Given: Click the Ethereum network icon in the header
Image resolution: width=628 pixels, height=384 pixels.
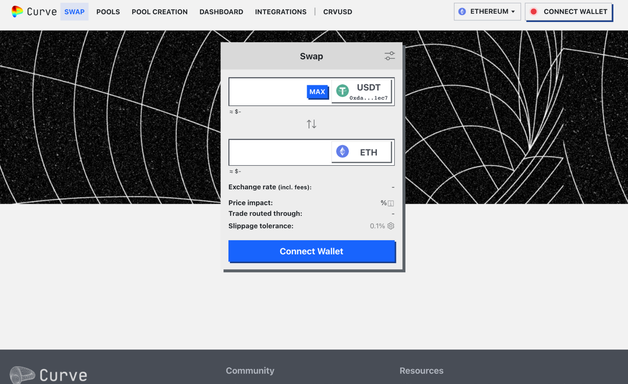Looking at the screenshot, I should tap(462, 12).
